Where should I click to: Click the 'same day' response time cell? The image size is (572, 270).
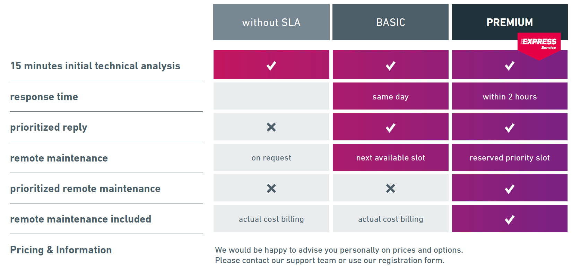pos(390,97)
